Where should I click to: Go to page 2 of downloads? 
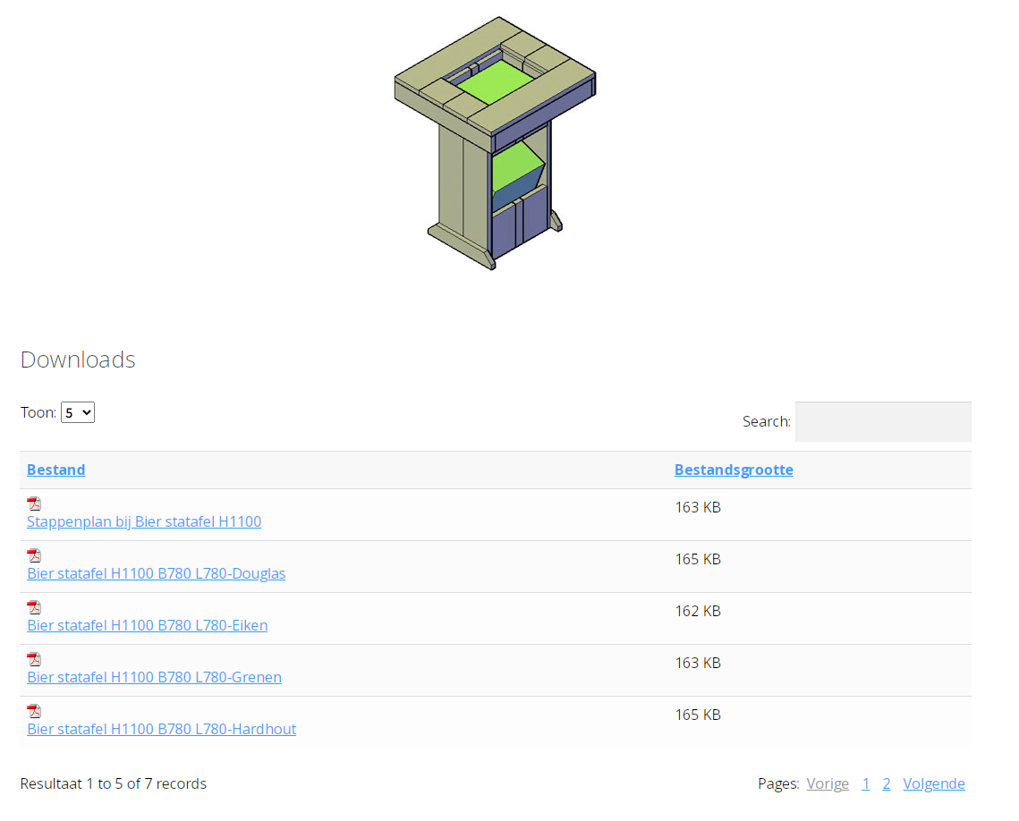pos(887,783)
